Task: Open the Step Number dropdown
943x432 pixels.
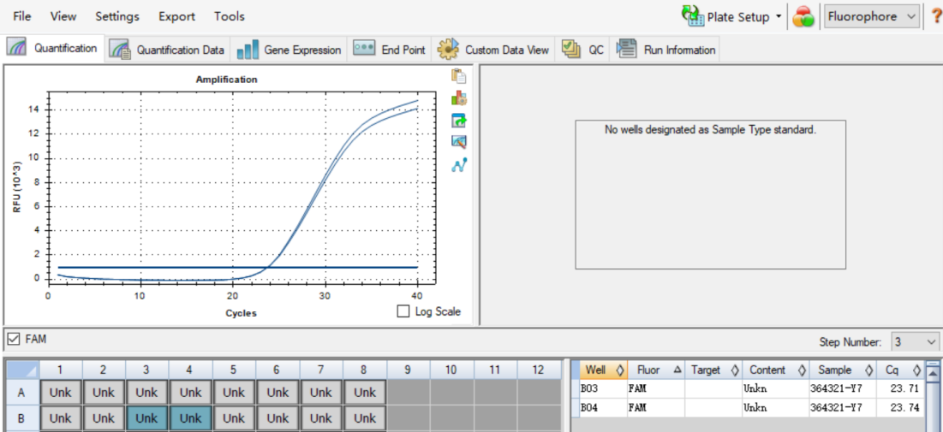Action: (x=915, y=342)
